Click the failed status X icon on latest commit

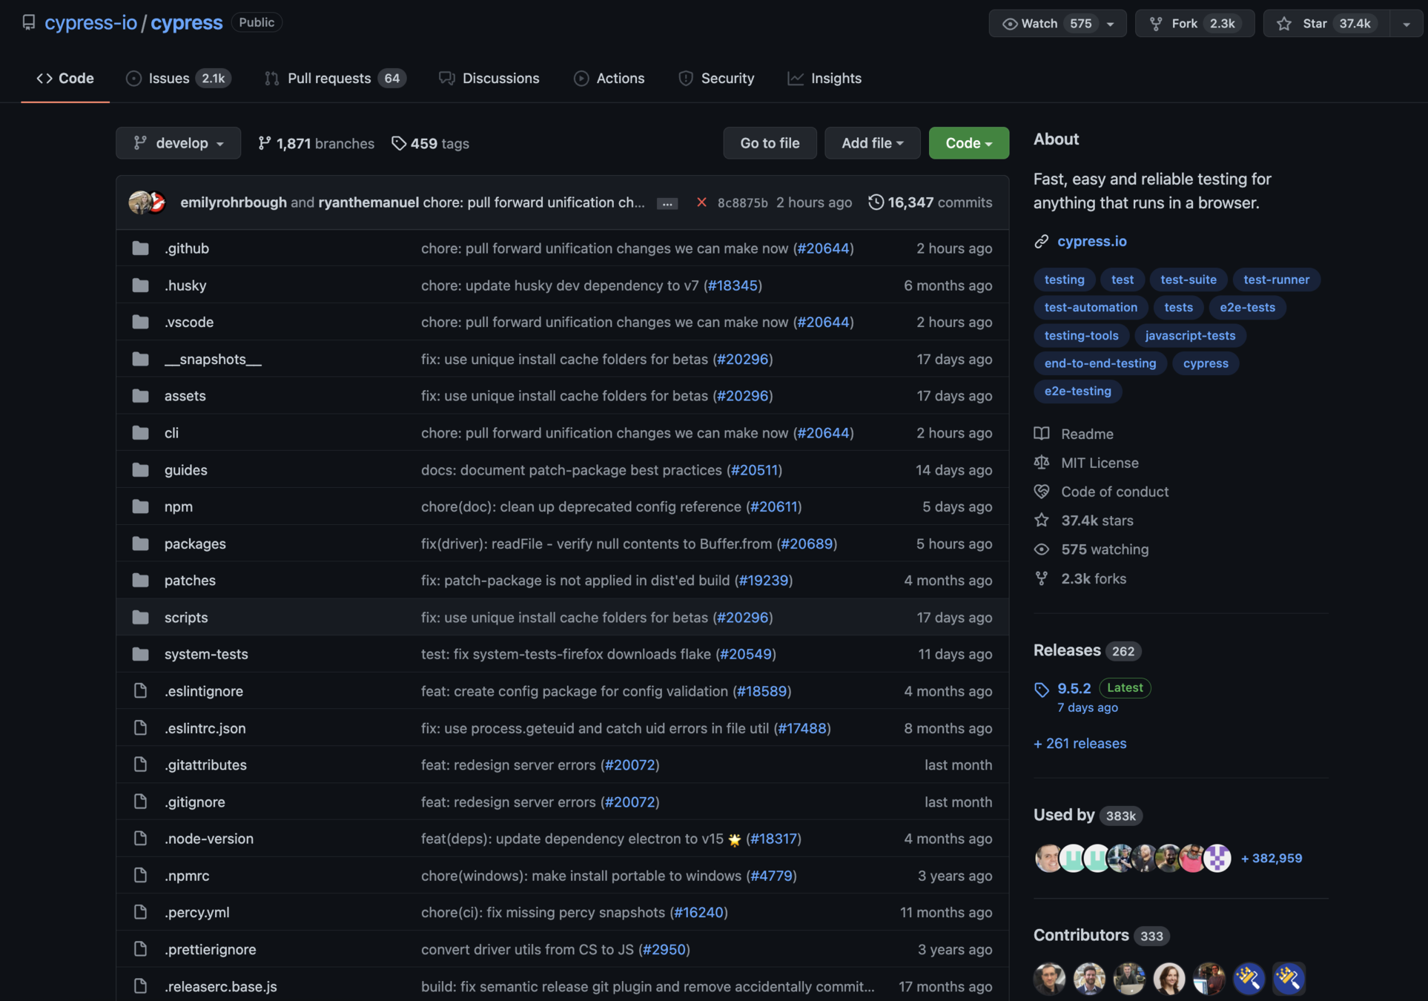(x=701, y=202)
